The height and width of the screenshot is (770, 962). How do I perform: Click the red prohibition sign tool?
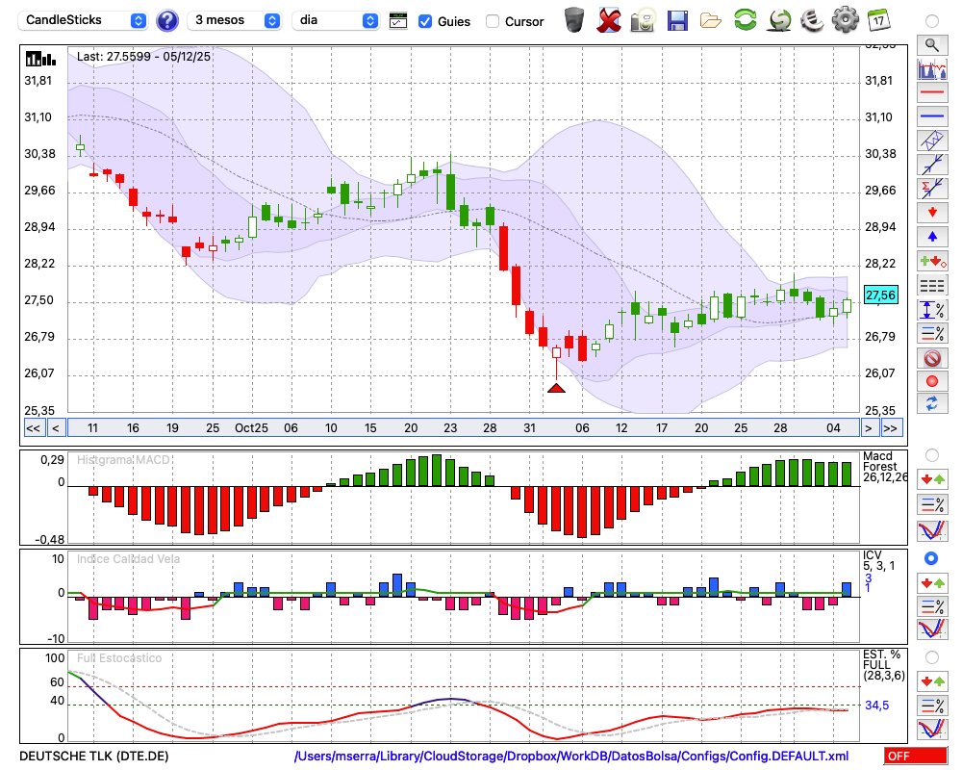[931, 358]
